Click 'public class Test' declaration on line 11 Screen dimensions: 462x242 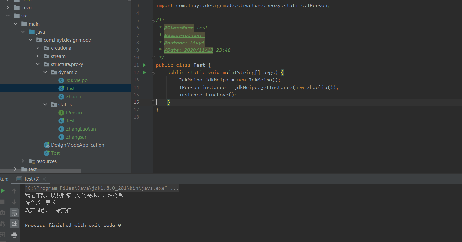tap(180, 65)
